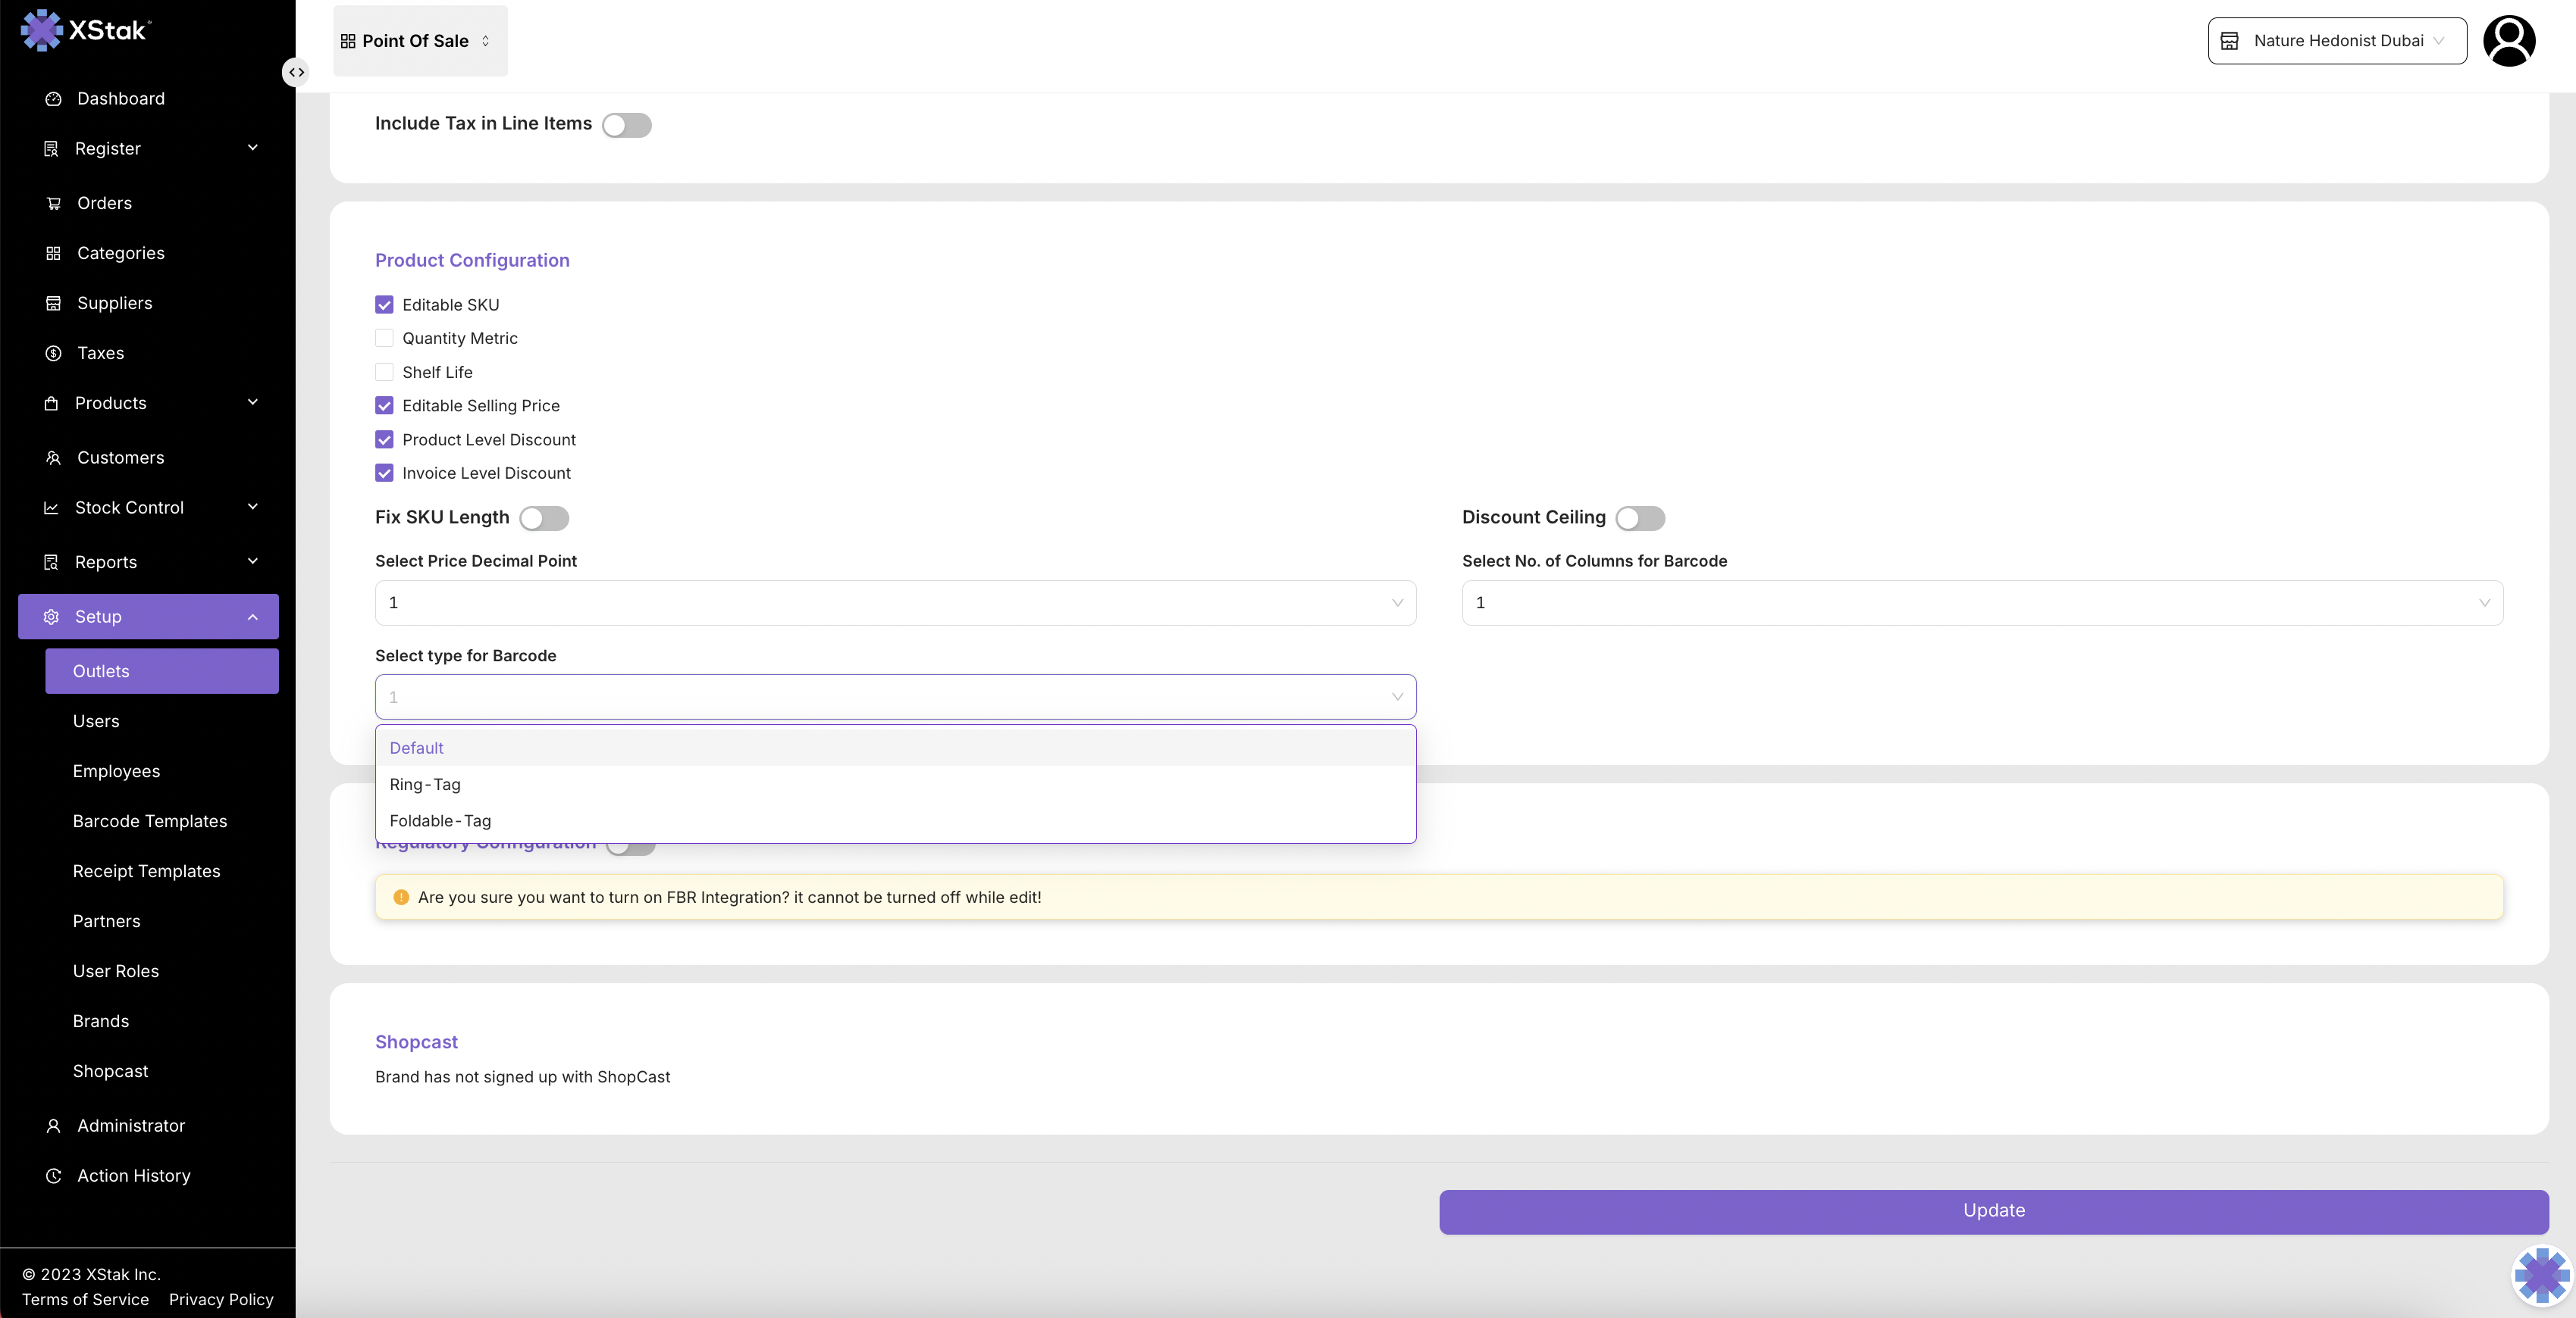Click the Orders cart icon

pyautogui.click(x=53, y=203)
